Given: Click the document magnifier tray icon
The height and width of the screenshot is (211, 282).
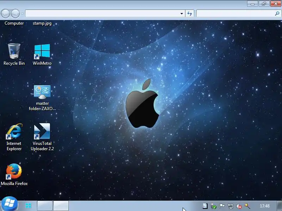Looking at the screenshot, I should [205, 206].
